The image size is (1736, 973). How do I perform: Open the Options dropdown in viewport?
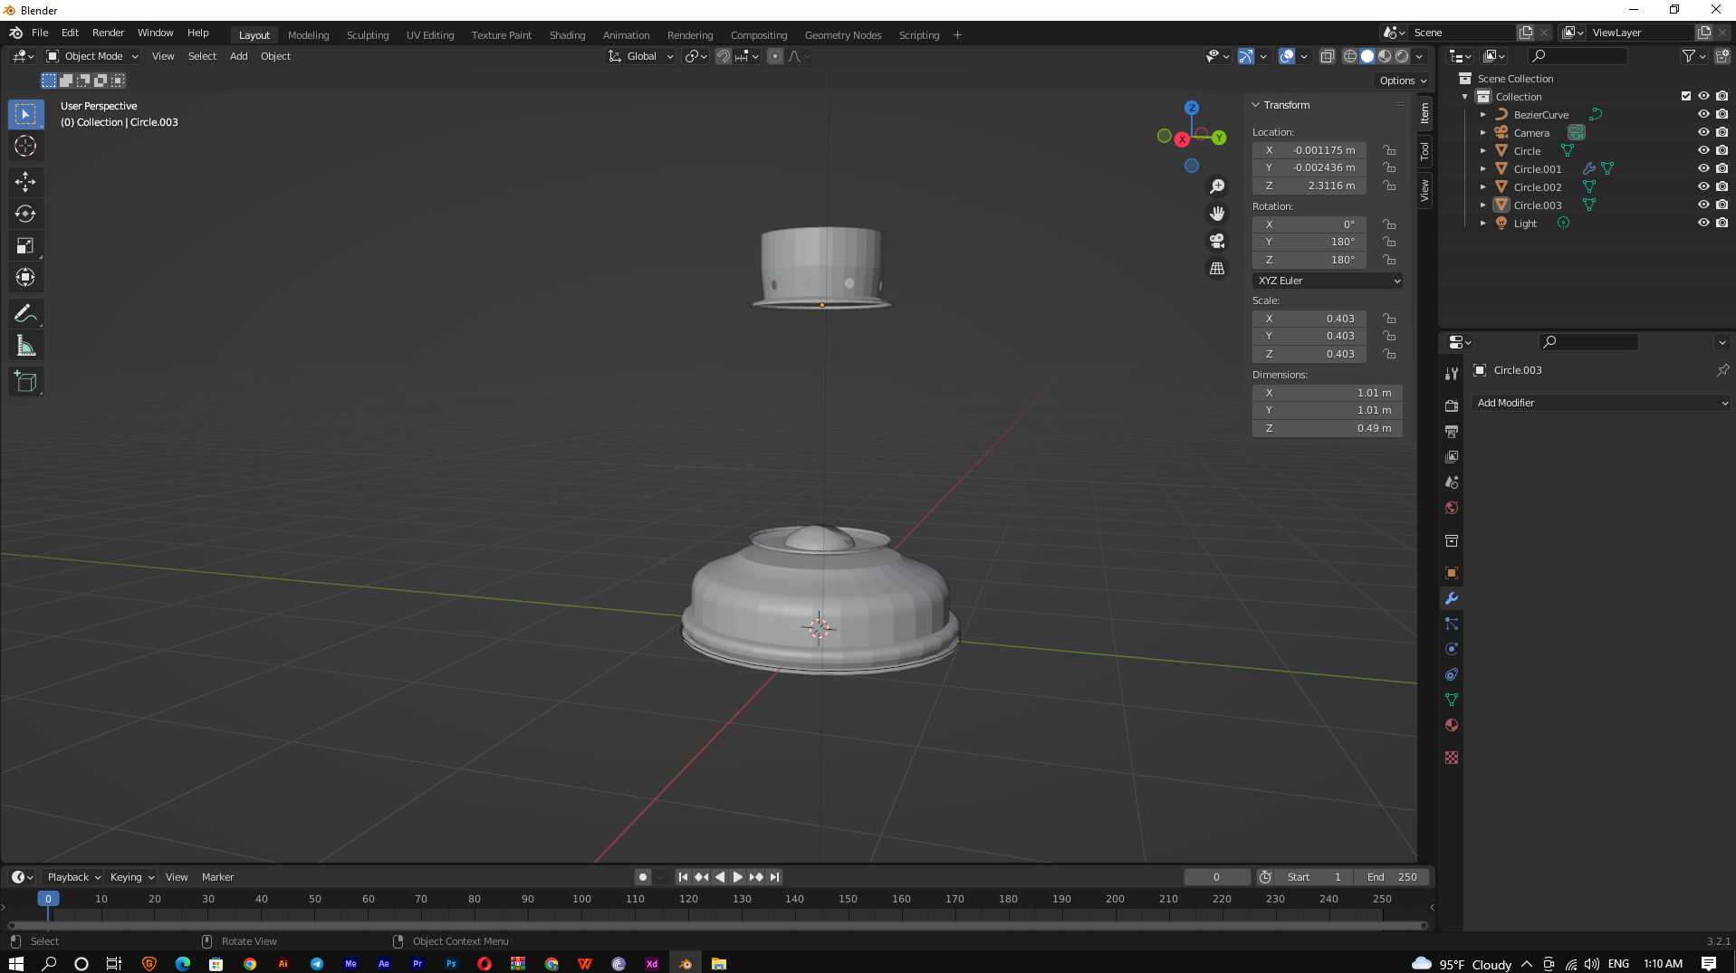[1403, 81]
